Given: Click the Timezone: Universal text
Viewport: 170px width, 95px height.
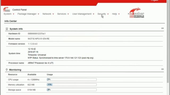Looking at the screenshot, I should pyautogui.click(x=37, y=55).
